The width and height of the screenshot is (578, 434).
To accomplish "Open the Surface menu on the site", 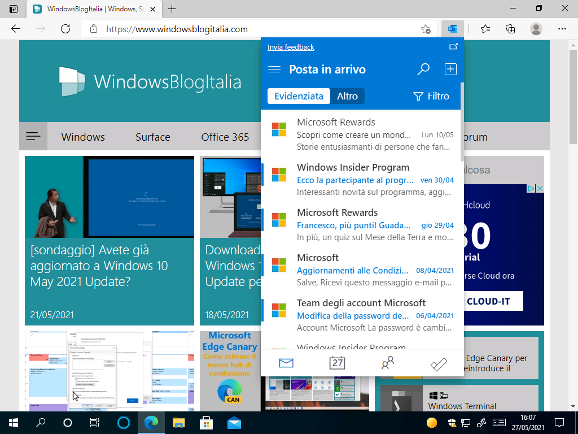I will pos(152,137).
